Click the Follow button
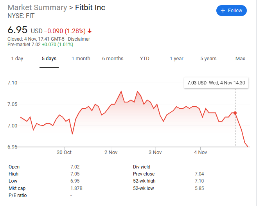 tap(231, 11)
